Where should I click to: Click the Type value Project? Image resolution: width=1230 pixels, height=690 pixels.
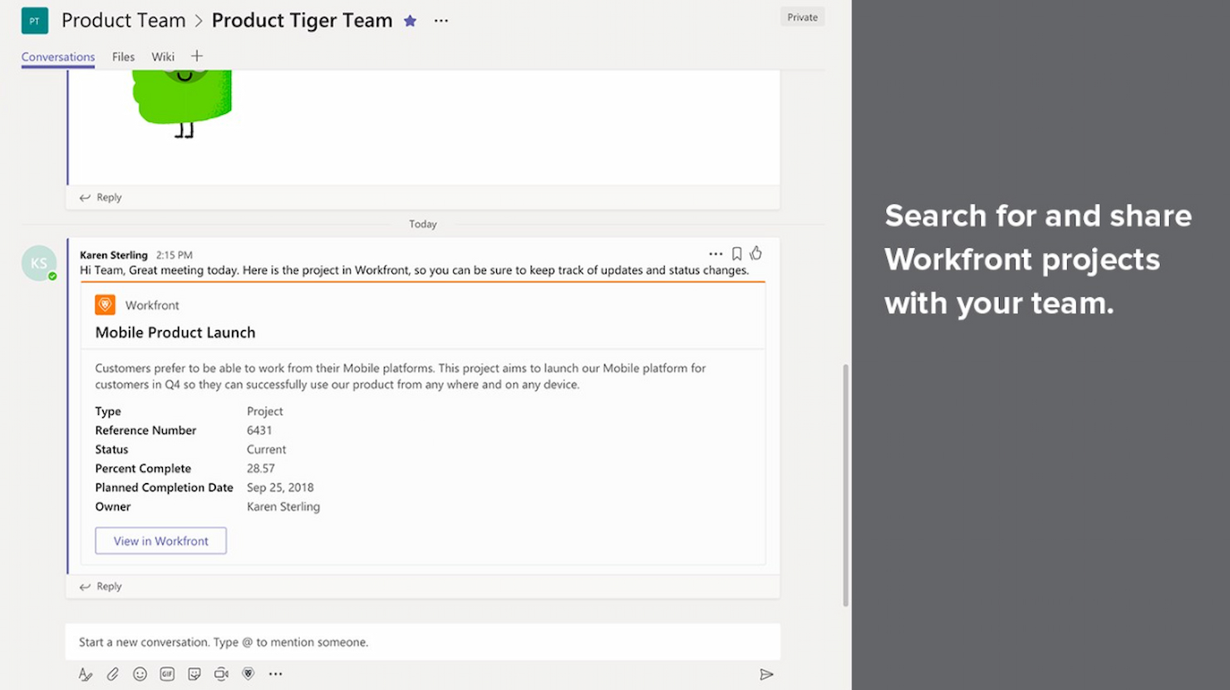coord(265,411)
